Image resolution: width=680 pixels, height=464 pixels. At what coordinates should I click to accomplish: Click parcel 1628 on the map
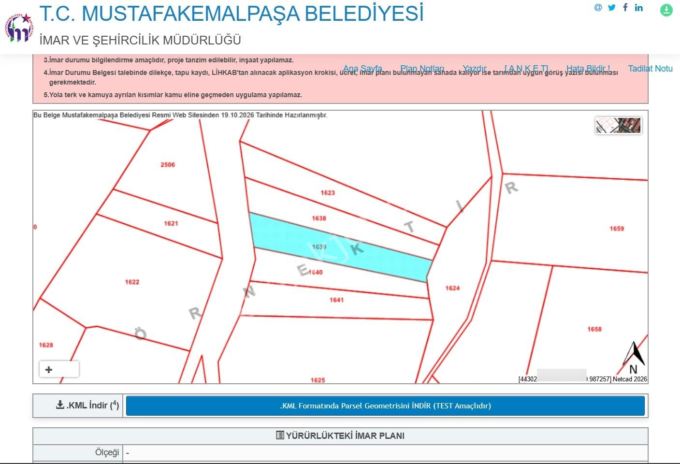click(46, 345)
